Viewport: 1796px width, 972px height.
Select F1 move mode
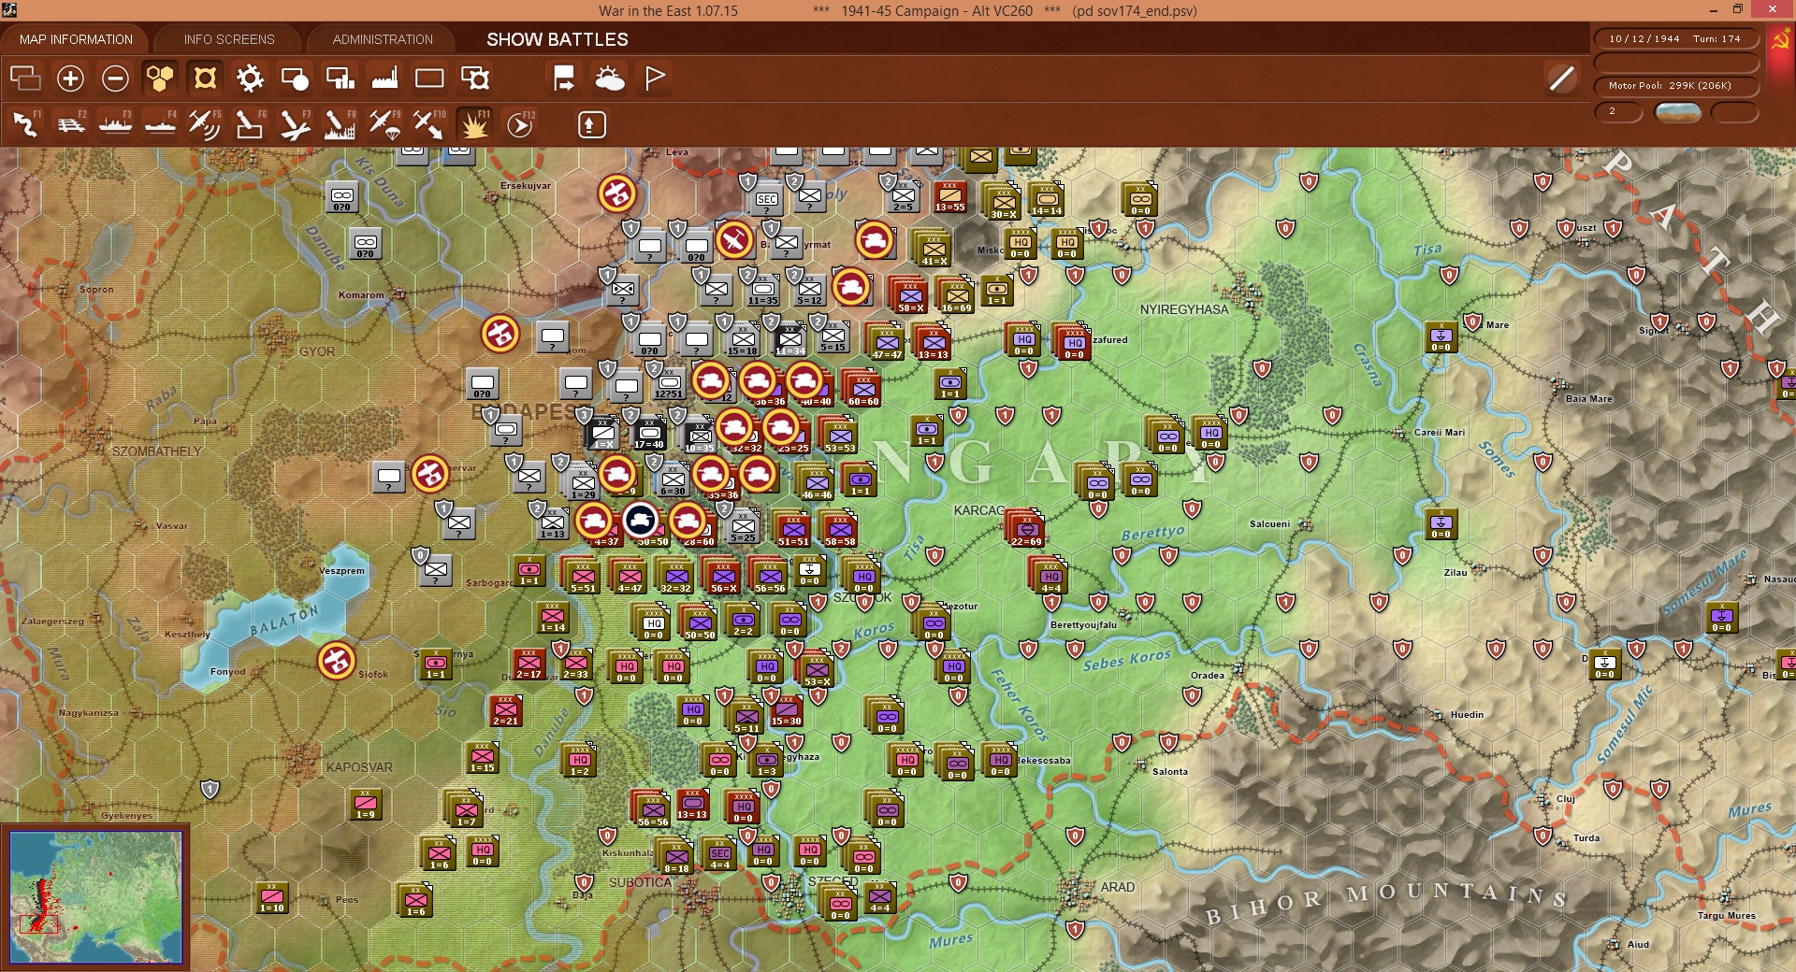26,124
